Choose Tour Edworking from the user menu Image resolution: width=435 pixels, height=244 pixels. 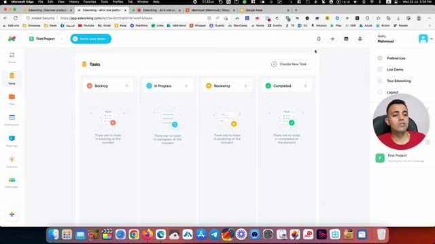[x=399, y=81]
